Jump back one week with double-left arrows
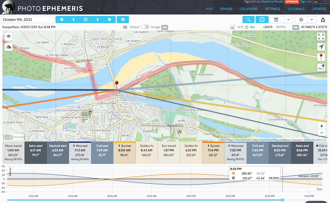330x203 pixels. click(62, 20)
